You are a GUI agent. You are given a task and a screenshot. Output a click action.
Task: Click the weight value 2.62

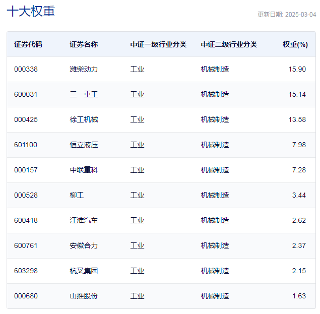tap(299, 220)
